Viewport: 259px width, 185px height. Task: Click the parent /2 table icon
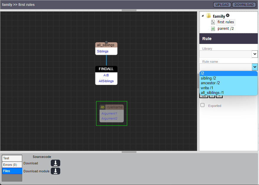(x=213, y=29)
